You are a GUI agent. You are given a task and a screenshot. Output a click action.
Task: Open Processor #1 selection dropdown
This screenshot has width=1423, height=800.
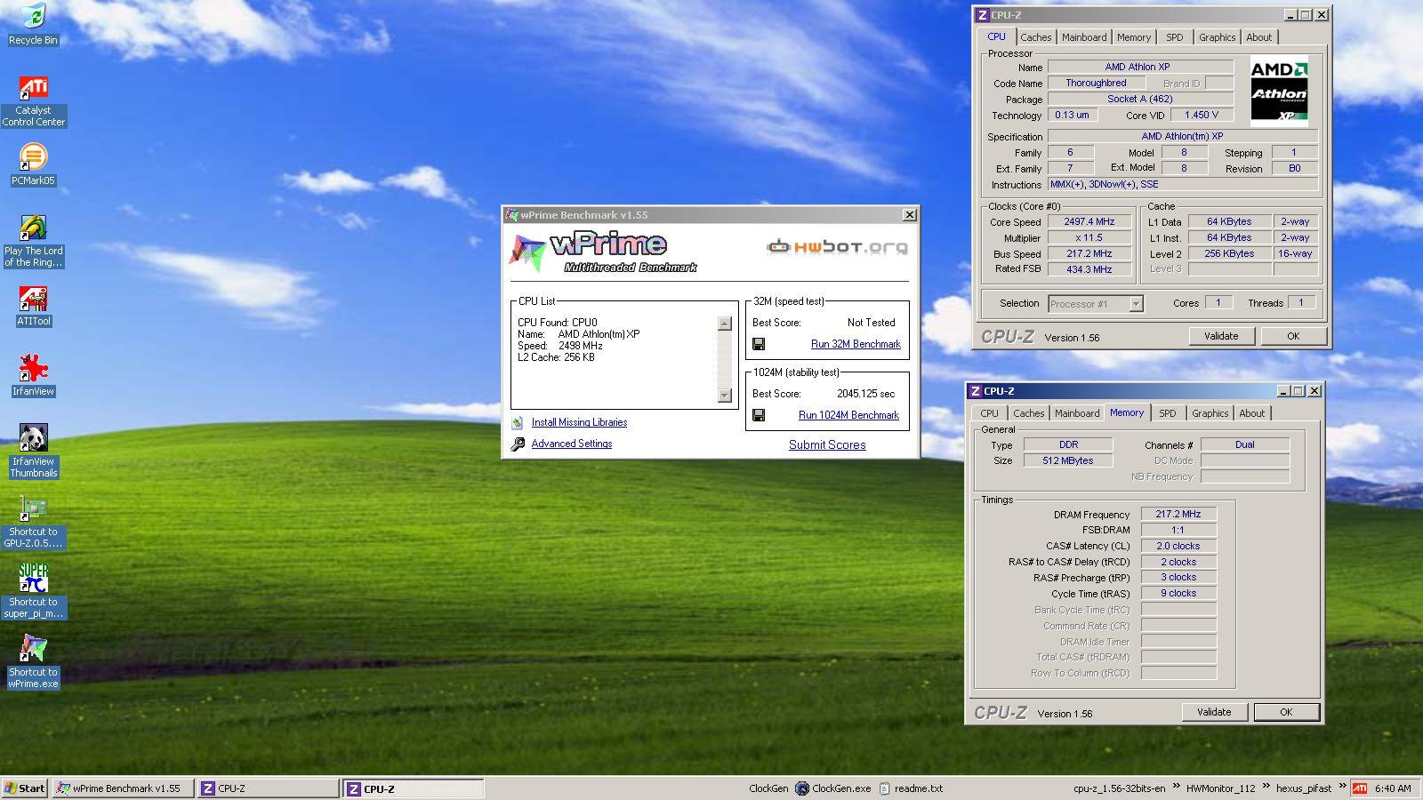click(x=1136, y=304)
